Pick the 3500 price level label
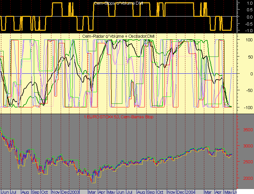 [248, 130]
